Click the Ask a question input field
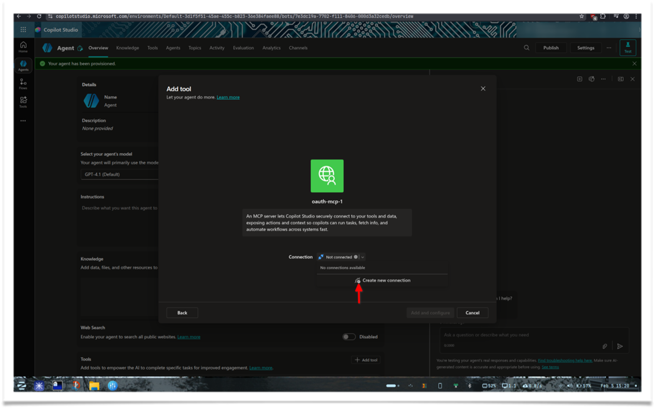Image resolution: width=655 pixels, height=411 pixels. tap(496, 335)
